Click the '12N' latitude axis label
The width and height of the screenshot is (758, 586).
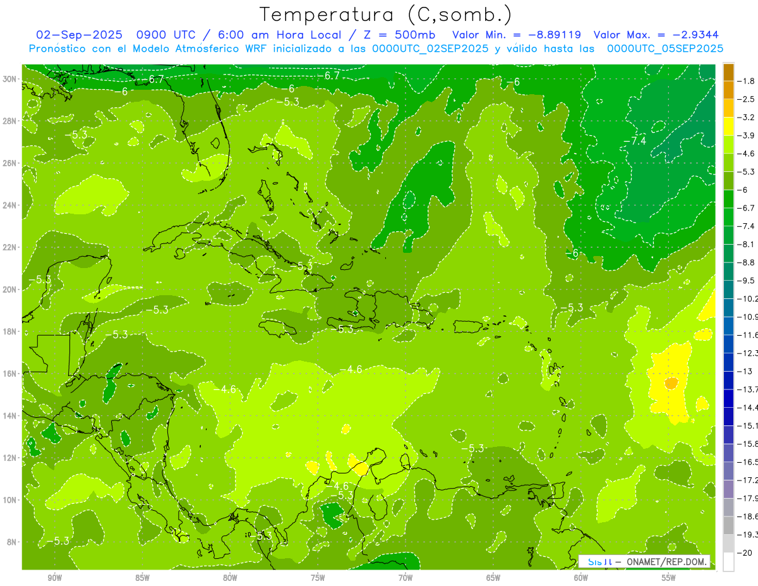(10, 458)
